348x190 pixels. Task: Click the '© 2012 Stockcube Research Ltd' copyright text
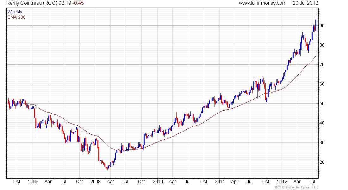coord(296,187)
